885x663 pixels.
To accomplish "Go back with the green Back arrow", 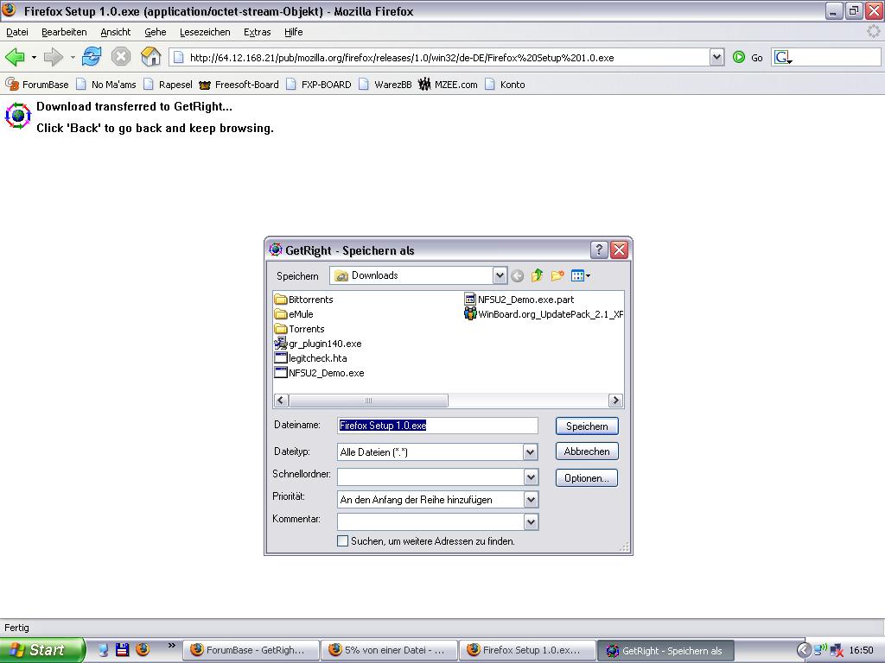I will click(x=16, y=57).
